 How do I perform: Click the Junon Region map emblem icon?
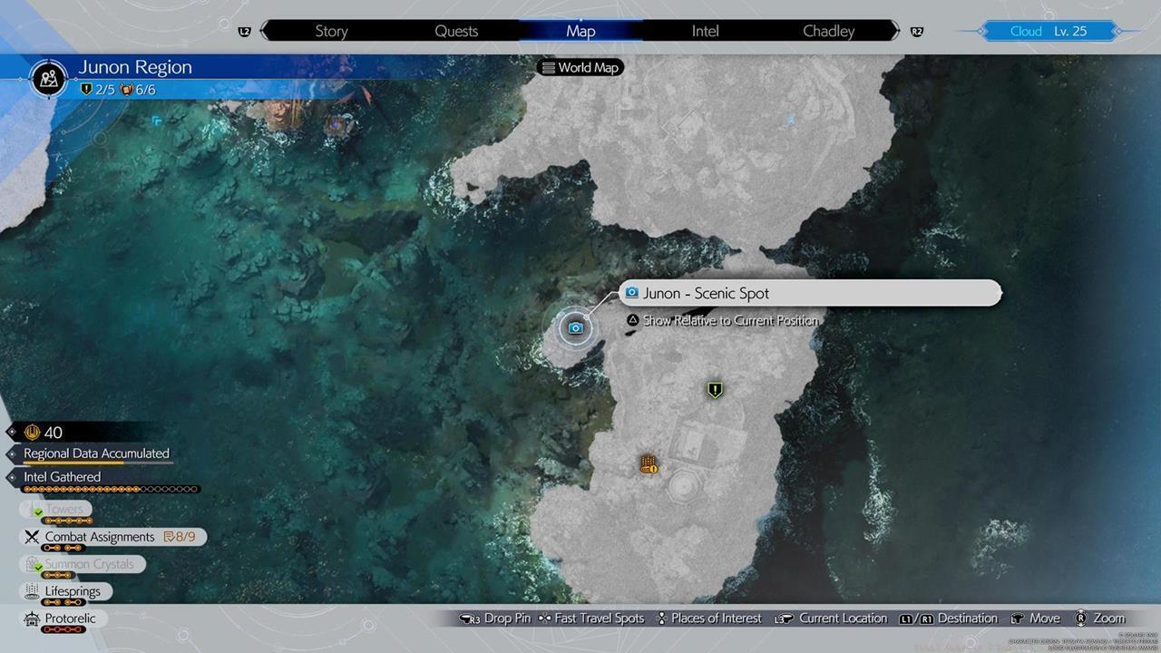[x=50, y=78]
